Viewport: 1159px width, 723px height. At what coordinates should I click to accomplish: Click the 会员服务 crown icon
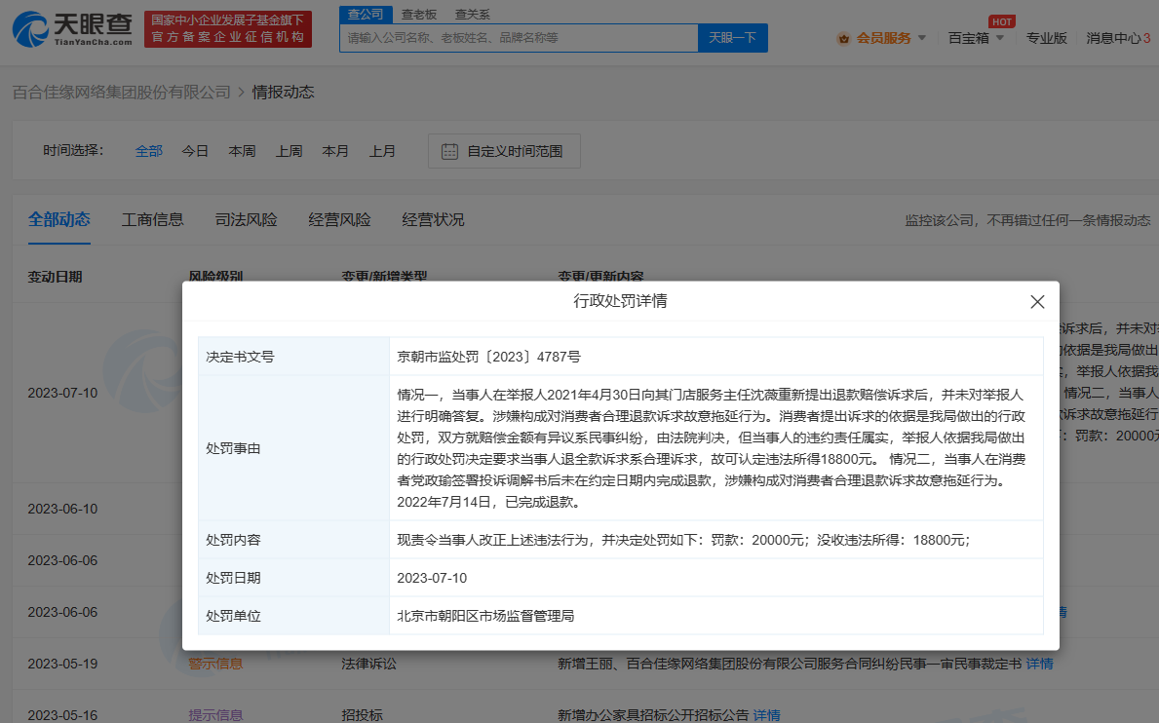point(843,38)
